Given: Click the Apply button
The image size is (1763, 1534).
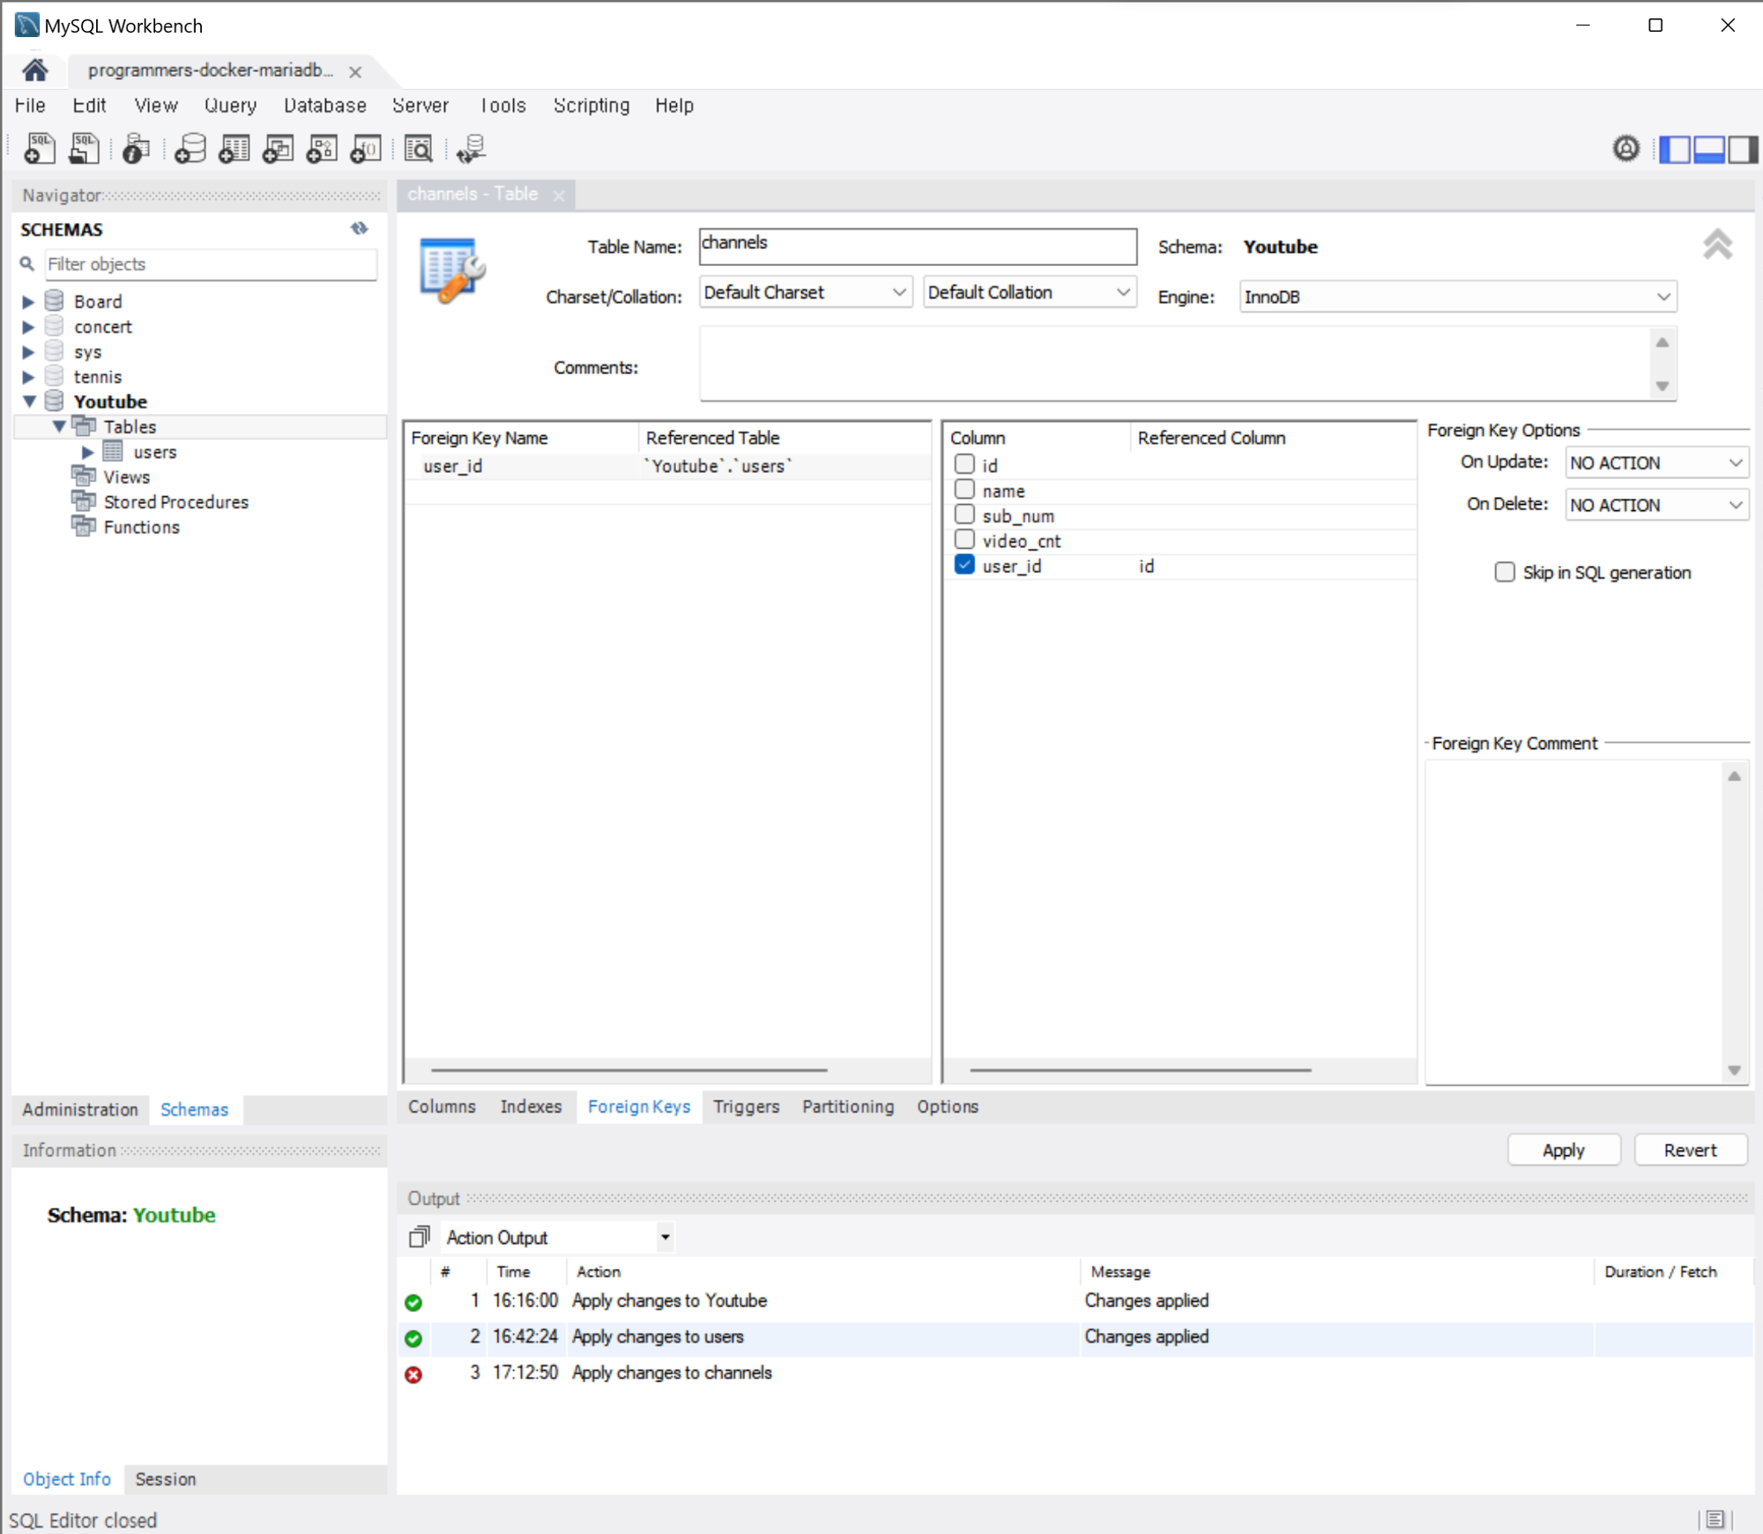Looking at the screenshot, I should [1563, 1151].
